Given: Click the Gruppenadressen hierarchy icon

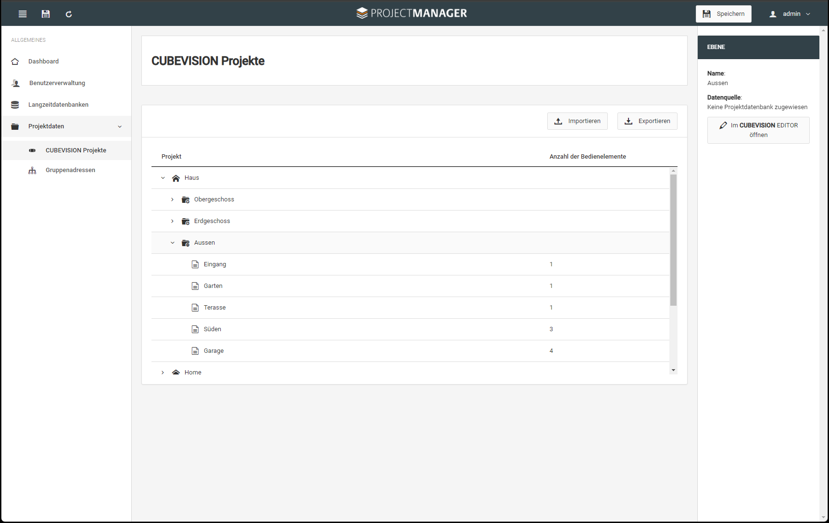Looking at the screenshot, I should (32, 170).
